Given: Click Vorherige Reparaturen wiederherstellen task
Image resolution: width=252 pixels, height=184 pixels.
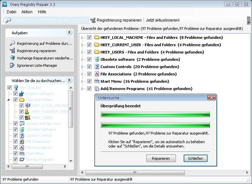Looking at the screenshot, I should click(x=45, y=58).
